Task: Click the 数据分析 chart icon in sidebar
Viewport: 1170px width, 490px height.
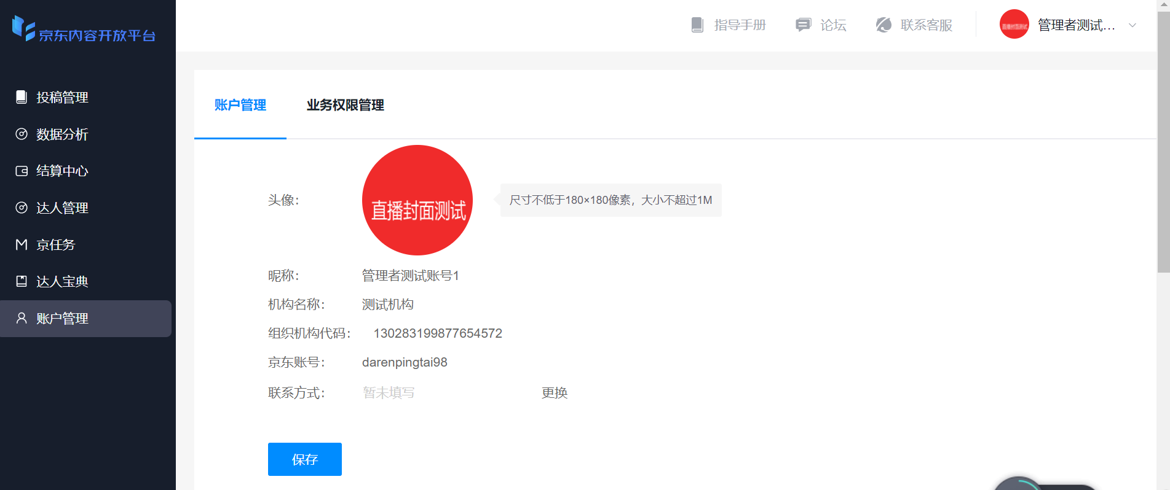Action: click(22, 134)
